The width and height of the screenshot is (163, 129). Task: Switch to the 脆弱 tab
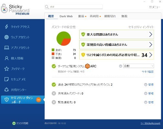point(81,16)
